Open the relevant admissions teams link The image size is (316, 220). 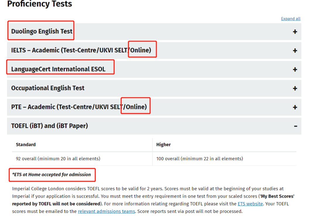point(107,211)
